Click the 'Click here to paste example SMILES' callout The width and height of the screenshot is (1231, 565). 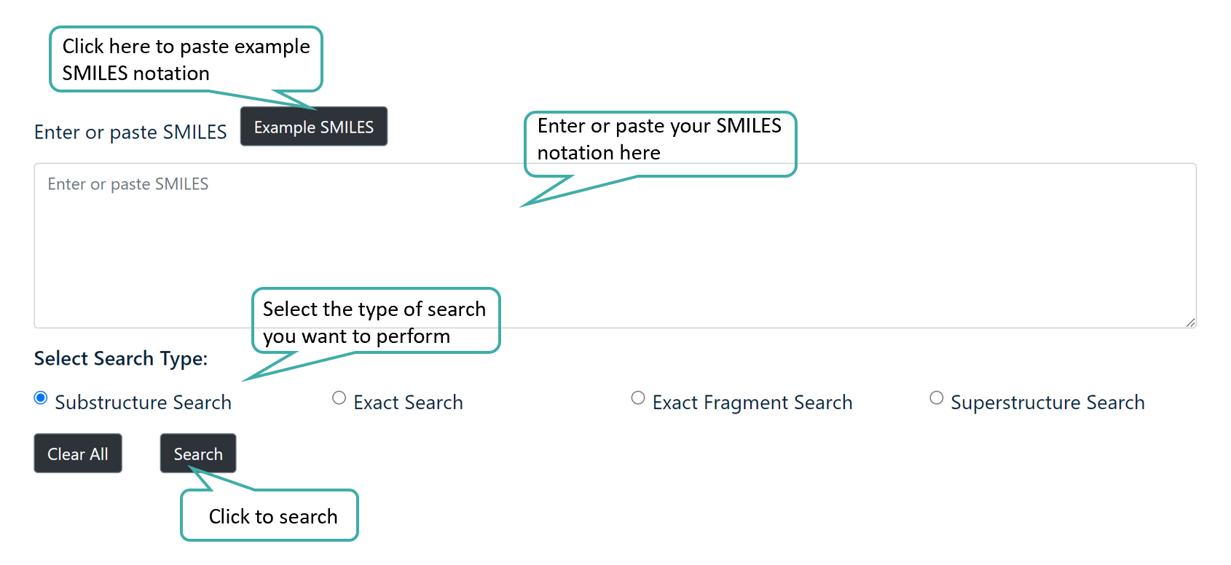pyautogui.click(x=185, y=60)
